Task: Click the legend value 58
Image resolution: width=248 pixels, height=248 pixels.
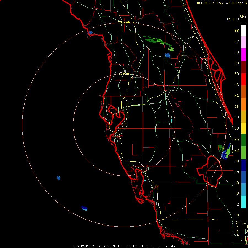Action: coord(237,52)
